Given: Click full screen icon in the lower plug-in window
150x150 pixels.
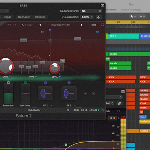Looking at the screenshot, I should 118,111.
